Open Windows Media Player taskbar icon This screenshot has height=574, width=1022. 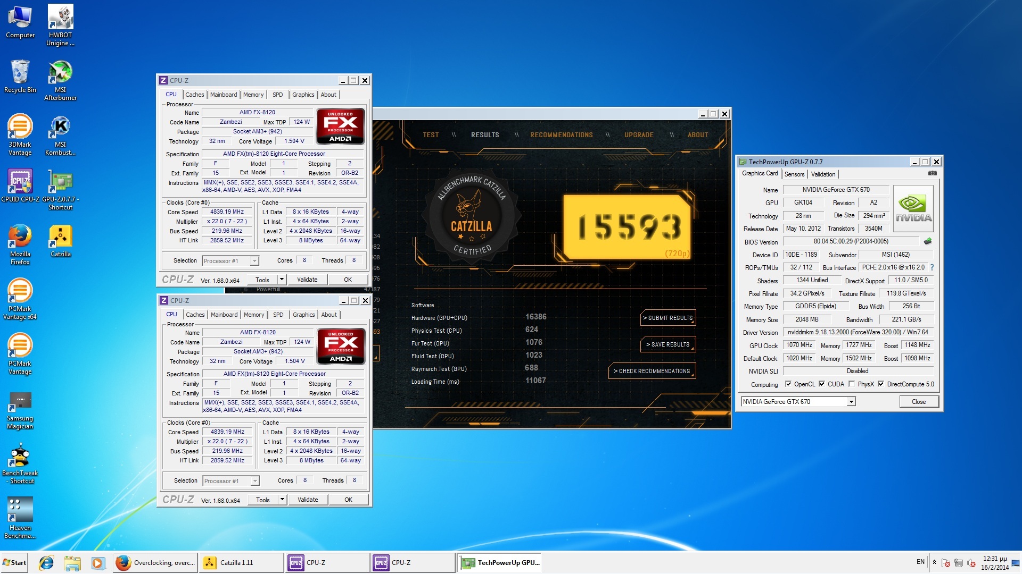97,563
